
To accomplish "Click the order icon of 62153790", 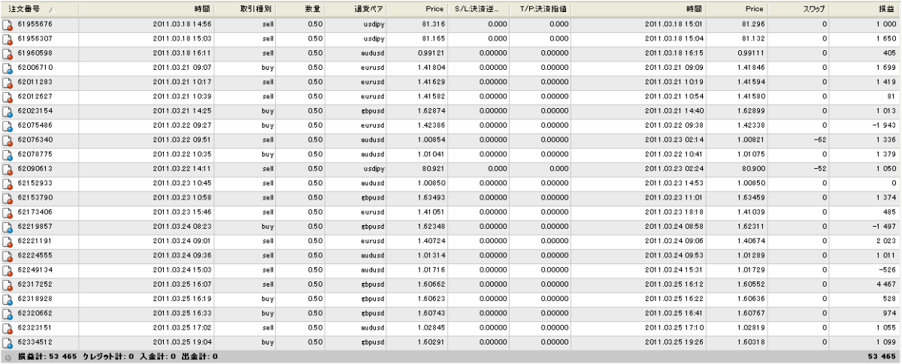I will (8, 197).
